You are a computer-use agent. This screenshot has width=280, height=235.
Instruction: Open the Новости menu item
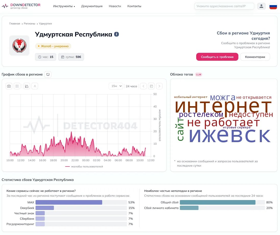tap(115, 6)
